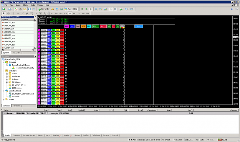Select the Equidistant Channel tool
This screenshot has width=240, height=142.
point(27,13)
